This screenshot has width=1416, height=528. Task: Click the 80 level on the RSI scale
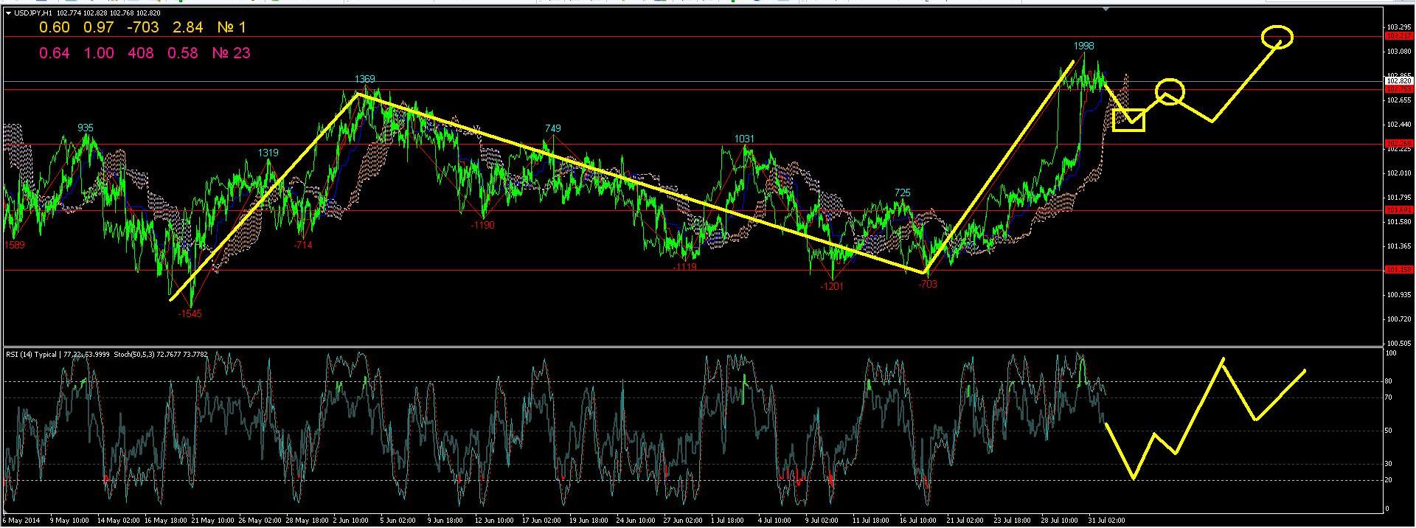(1389, 381)
